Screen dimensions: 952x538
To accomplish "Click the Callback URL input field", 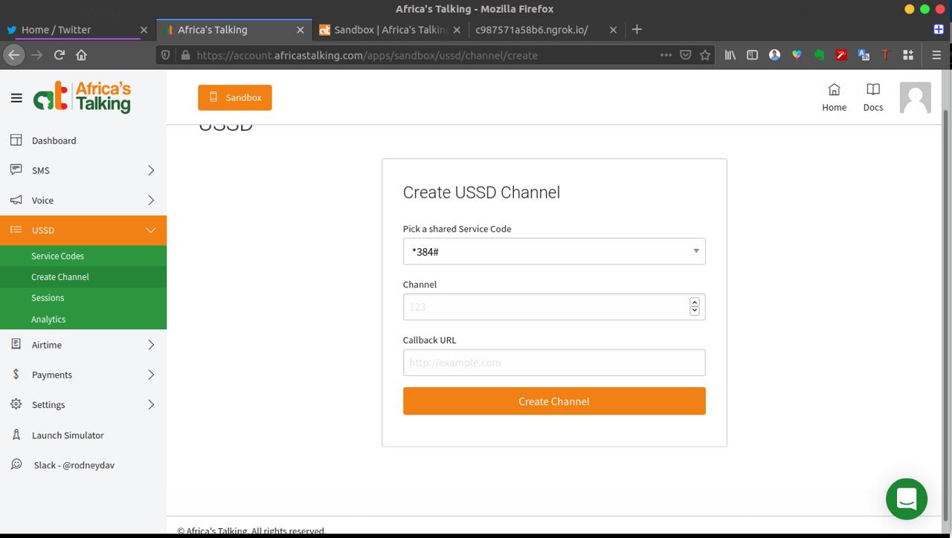I will point(554,363).
